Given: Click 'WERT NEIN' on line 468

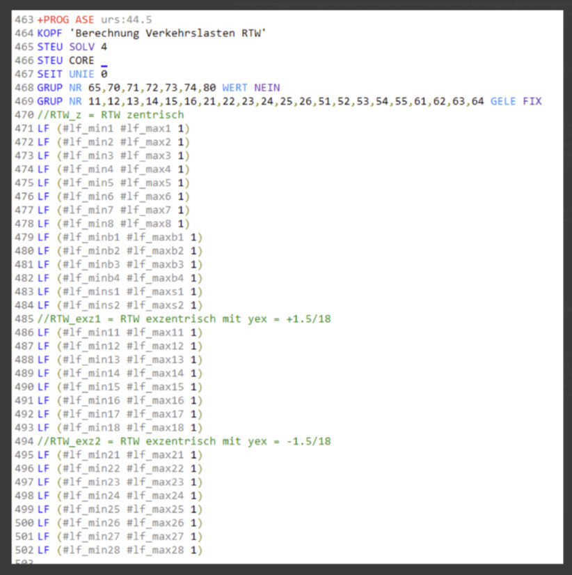Looking at the screenshot, I should [251, 88].
